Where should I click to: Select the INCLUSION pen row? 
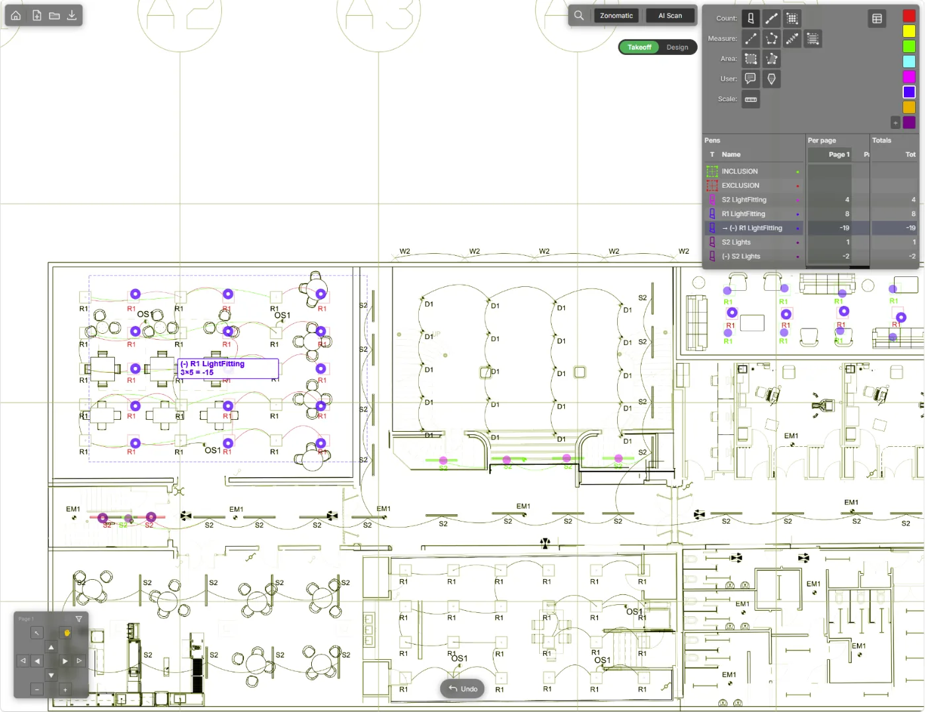pos(754,171)
